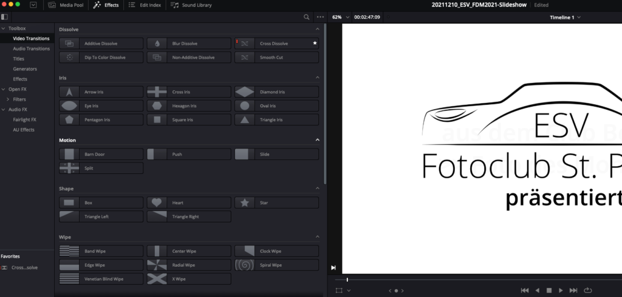
Task: Select the Triangle Left transition
Action: [101, 216]
